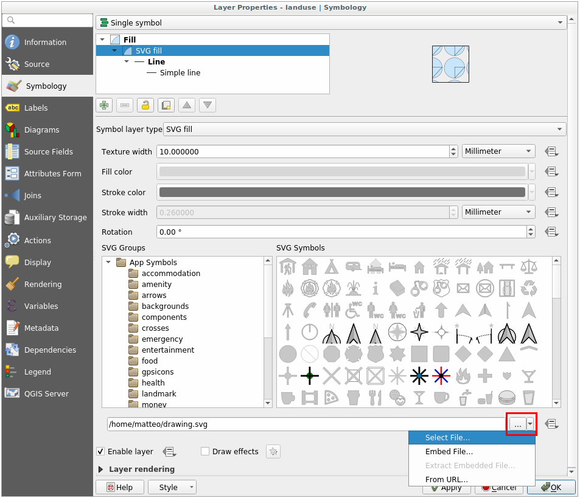
Task: Choose Embed File... from the menu
Action: coord(449,452)
